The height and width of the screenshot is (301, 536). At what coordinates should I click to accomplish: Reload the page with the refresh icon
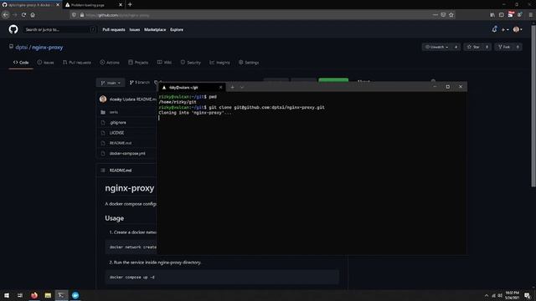tap(23, 15)
